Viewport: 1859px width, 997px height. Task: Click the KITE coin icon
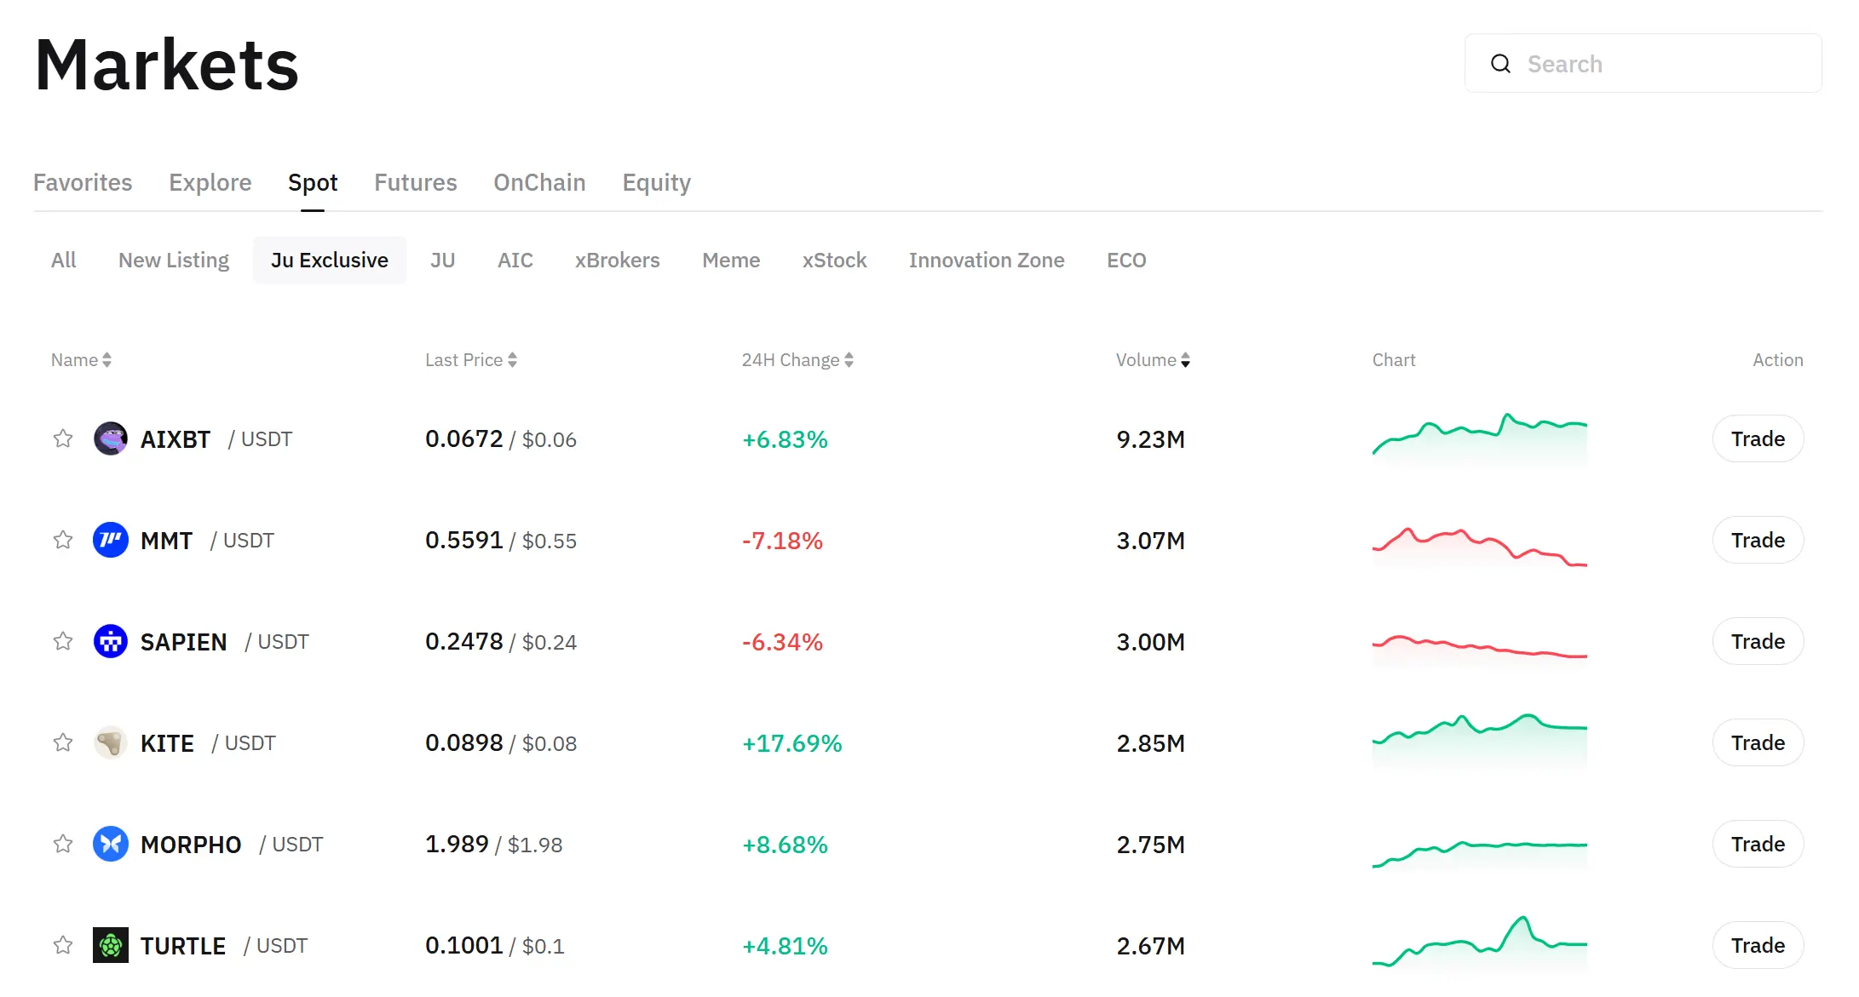coord(111,742)
